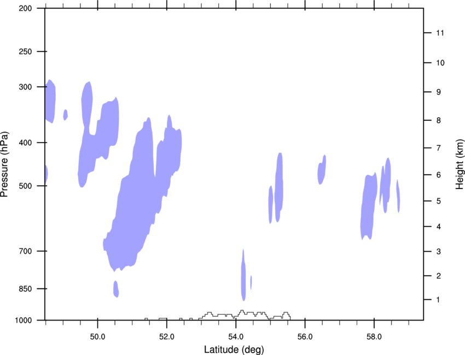The height and width of the screenshot is (355, 465).
Task: Select the 850 pressure tick label
Action: tap(25, 289)
